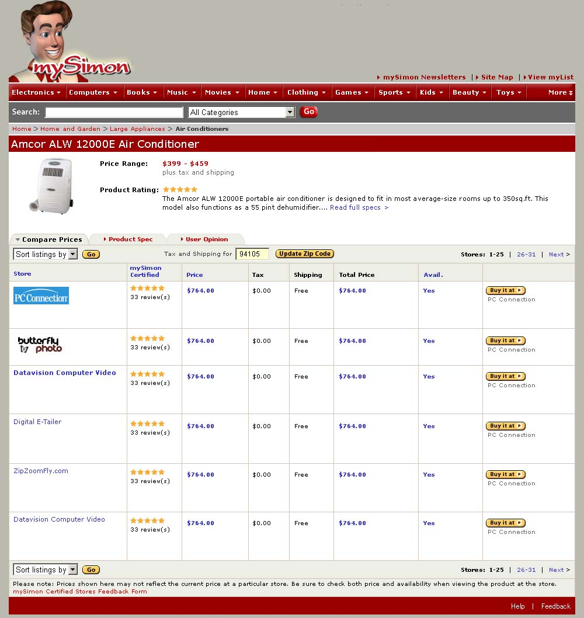584x618 pixels.
Task: Open mySimon Certified Stores Feedback Form
Action: tap(80, 591)
